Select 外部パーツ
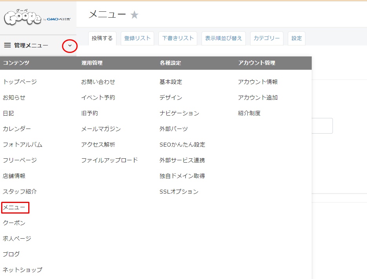The height and width of the screenshot is (279, 367). 174,129
